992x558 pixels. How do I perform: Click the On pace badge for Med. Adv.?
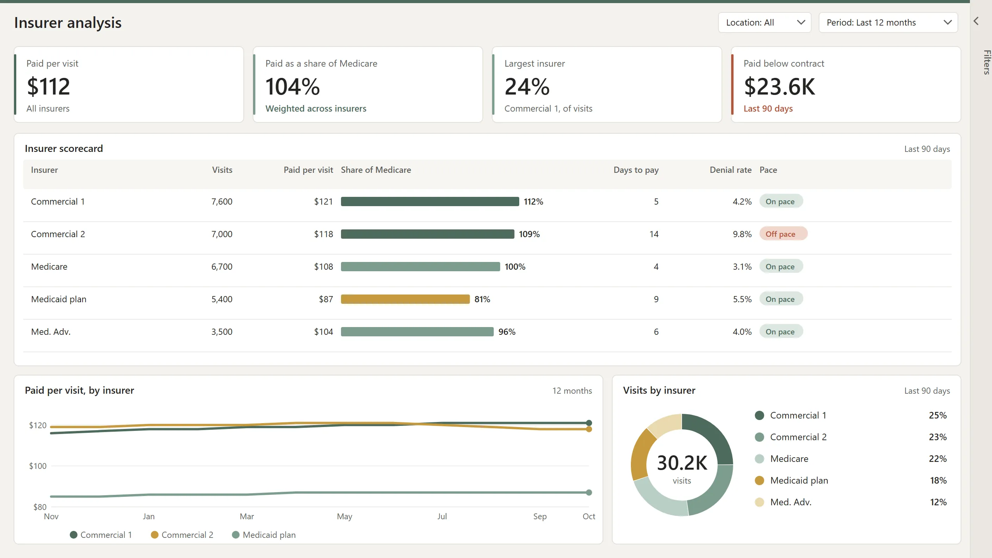[x=781, y=332]
